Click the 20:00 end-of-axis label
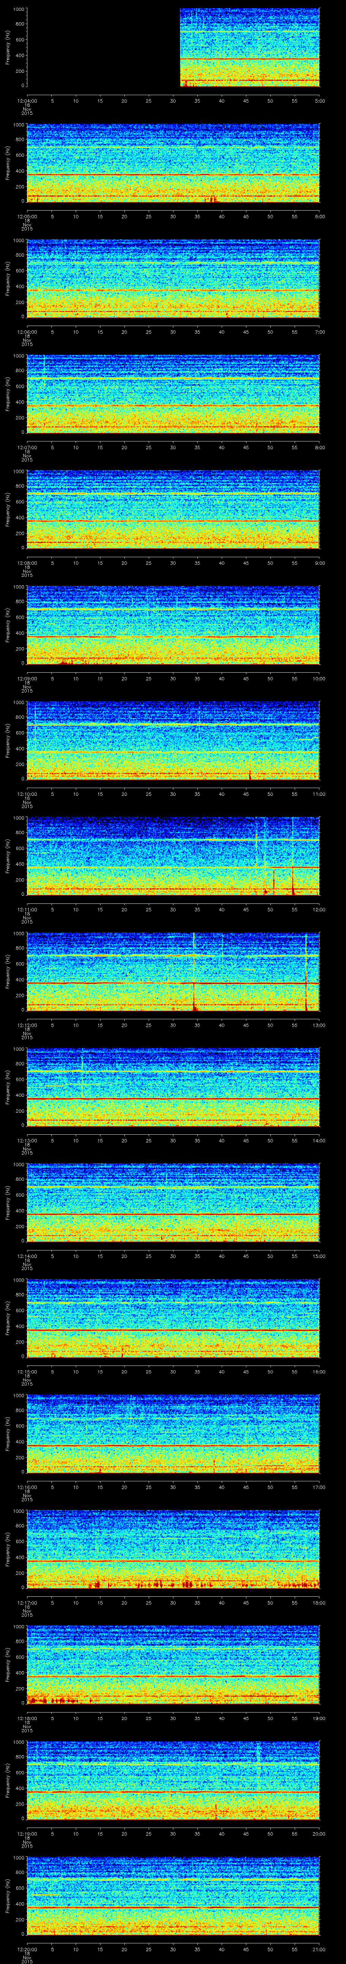 [x=319, y=1834]
